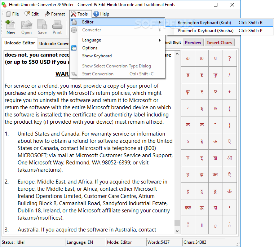Click the Insert Chars button
The image size is (274, 247).
(x=220, y=43)
